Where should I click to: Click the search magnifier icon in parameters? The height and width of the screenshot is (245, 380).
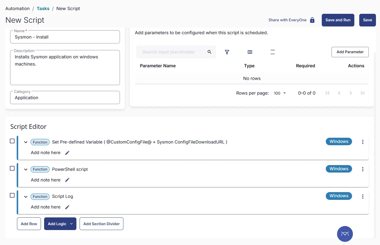pyautogui.click(x=210, y=52)
